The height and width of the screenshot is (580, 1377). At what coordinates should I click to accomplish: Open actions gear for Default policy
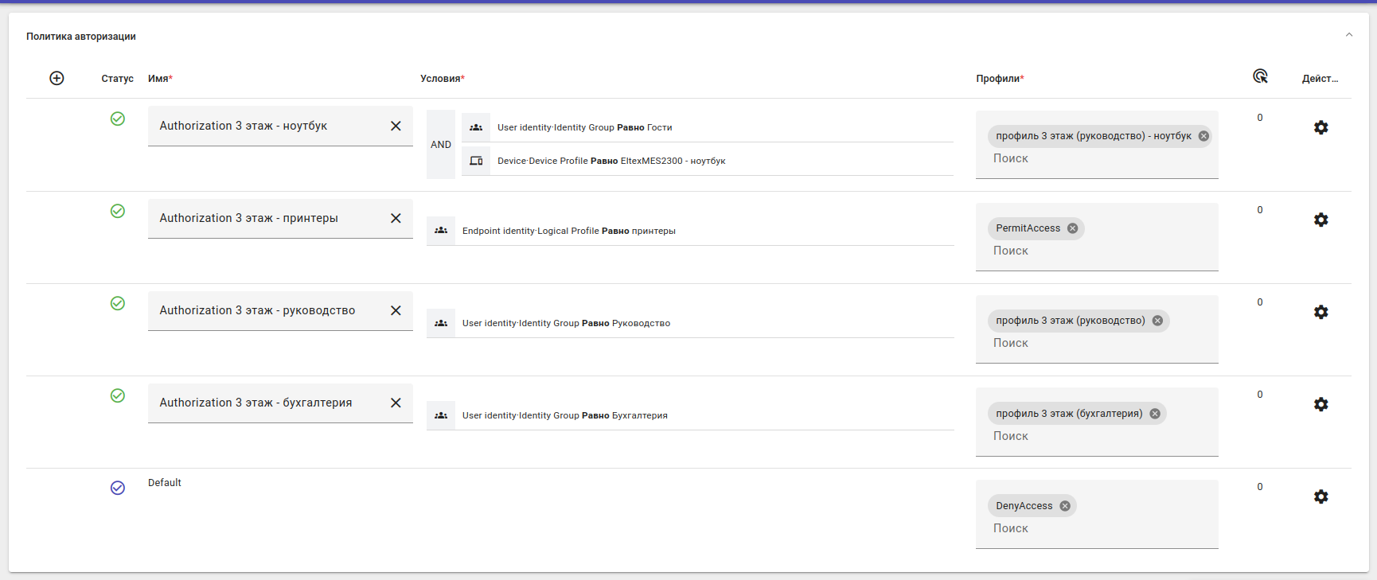click(x=1320, y=496)
